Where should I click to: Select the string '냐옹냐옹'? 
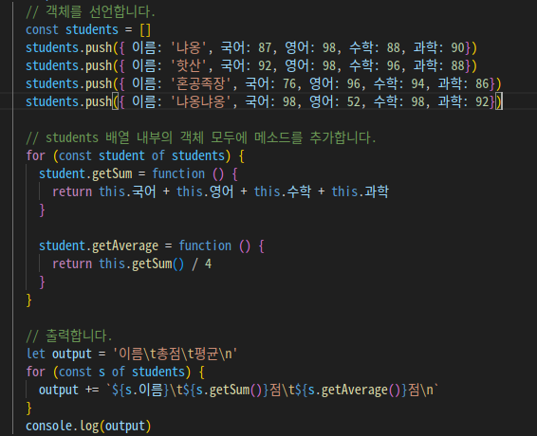[201, 102]
